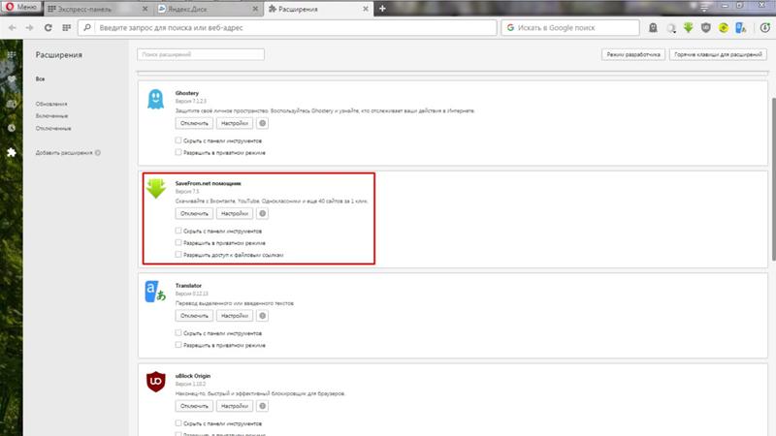Disable Translator with its Отключить button
This screenshot has height=436, width=776.
pyautogui.click(x=194, y=316)
